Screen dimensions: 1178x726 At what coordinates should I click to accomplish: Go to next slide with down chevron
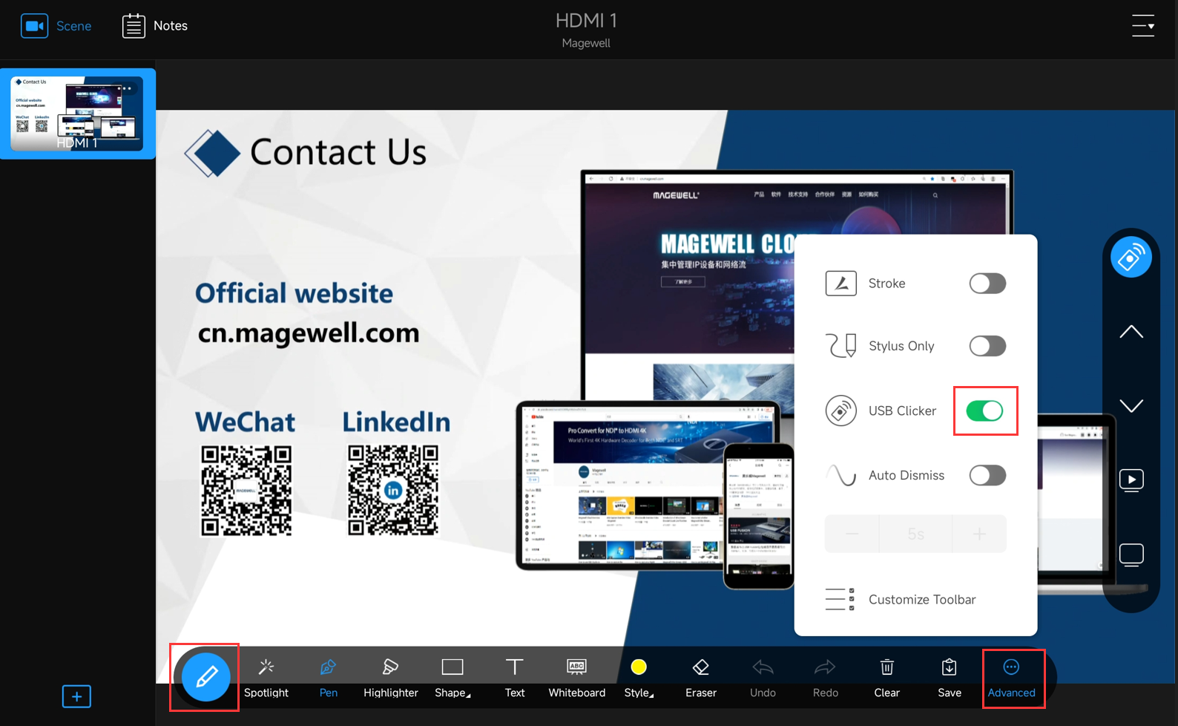(1131, 405)
